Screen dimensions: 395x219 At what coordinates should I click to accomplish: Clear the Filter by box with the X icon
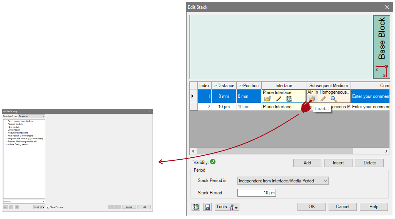point(43,202)
